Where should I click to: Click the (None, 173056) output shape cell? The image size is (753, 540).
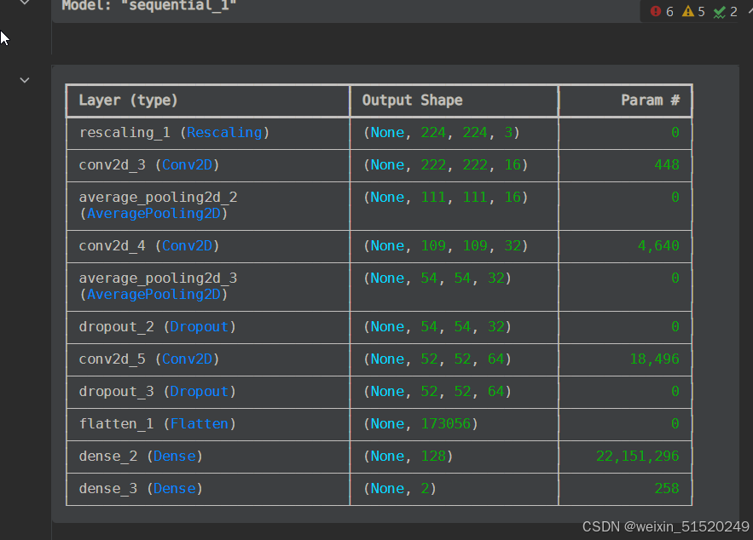tap(420, 424)
